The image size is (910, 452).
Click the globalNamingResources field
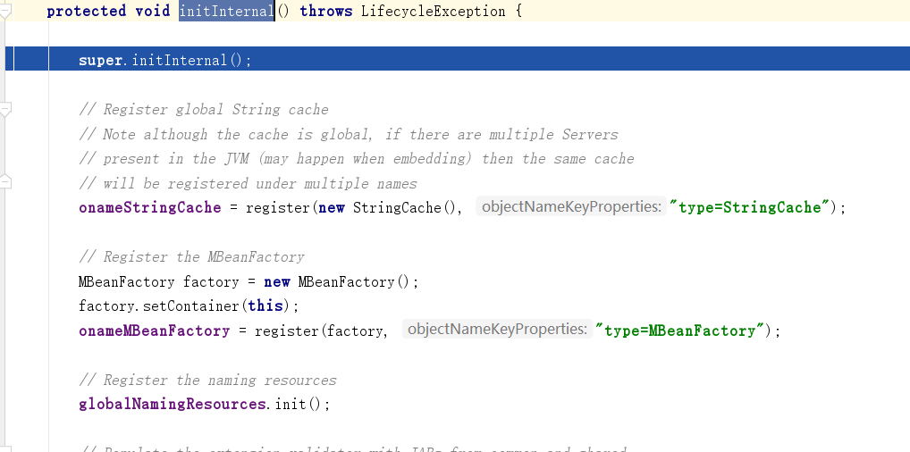pyautogui.click(x=173, y=404)
